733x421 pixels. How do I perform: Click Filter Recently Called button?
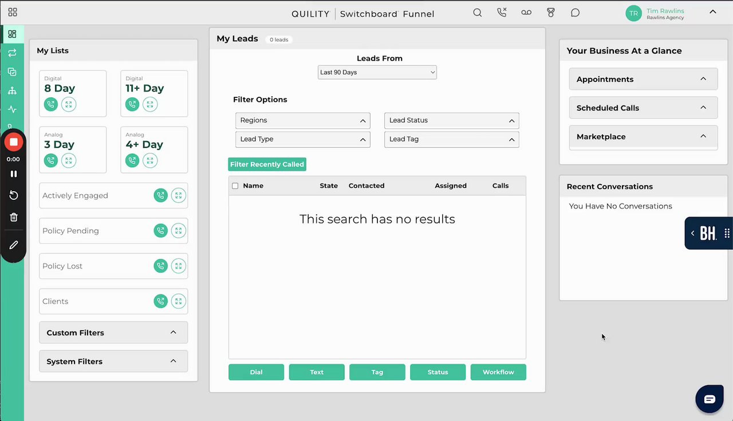(267, 164)
